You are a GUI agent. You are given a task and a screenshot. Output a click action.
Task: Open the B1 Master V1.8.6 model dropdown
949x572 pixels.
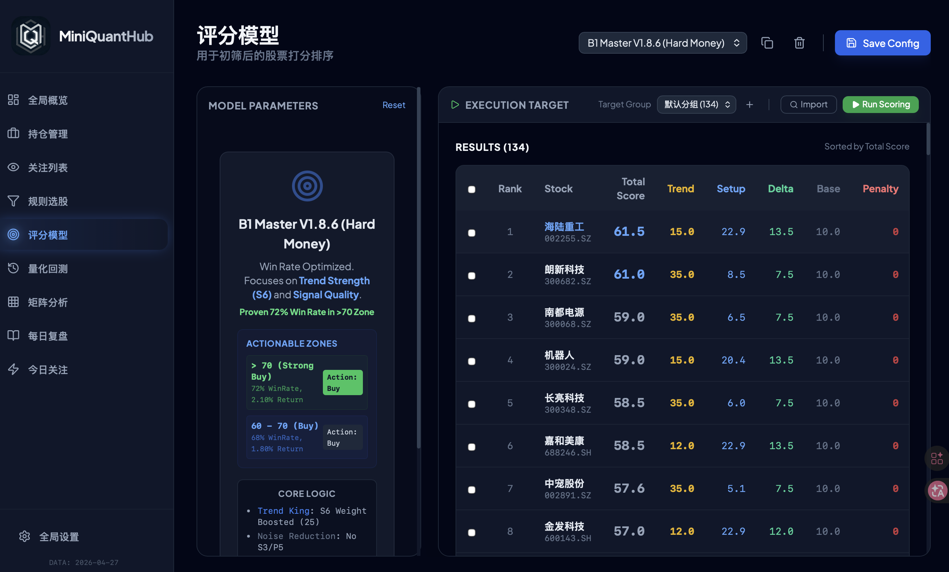tap(663, 43)
